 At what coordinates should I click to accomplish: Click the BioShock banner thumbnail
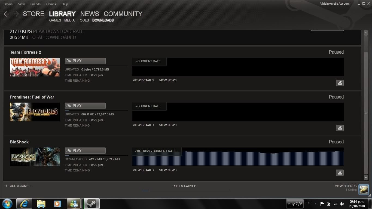(35, 157)
